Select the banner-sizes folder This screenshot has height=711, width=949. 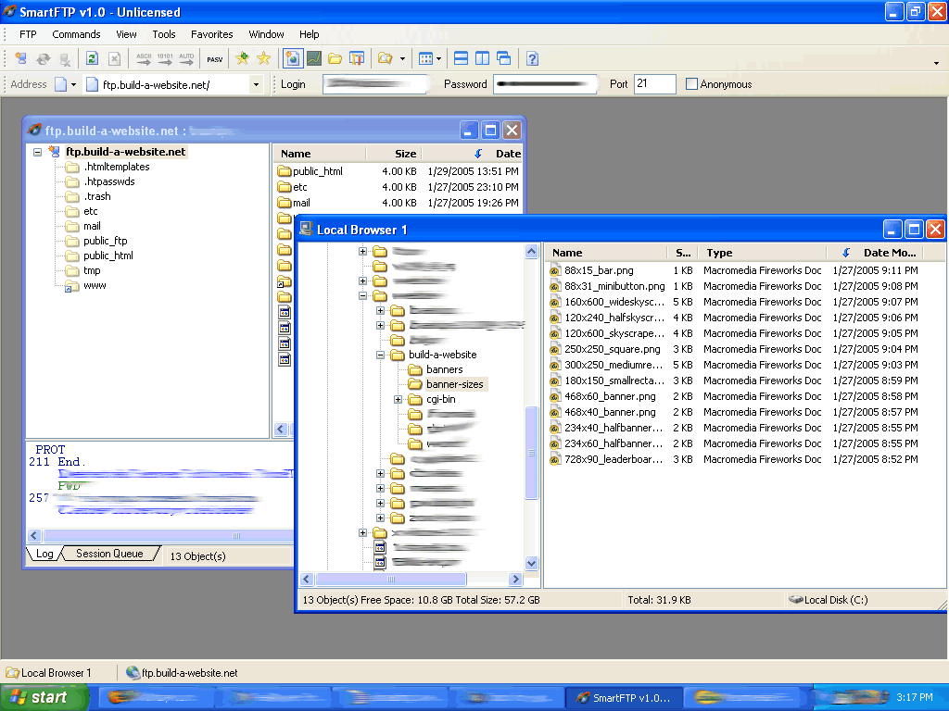point(454,384)
